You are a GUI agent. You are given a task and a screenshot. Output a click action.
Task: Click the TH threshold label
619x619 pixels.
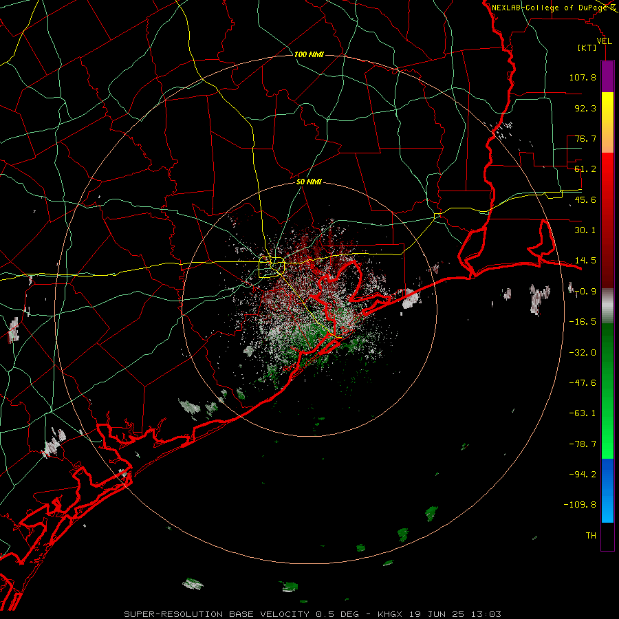pyautogui.click(x=591, y=536)
